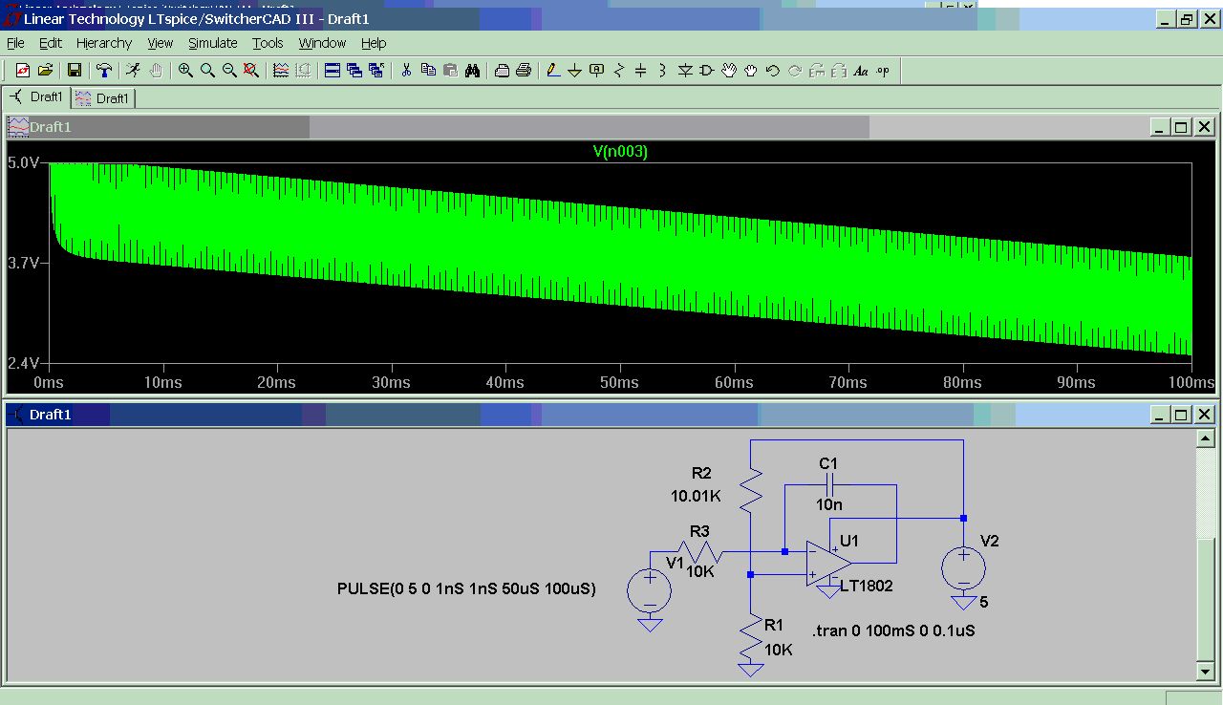Image resolution: width=1223 pixels, height=705 pixels.
Task: Select the Resistor tool in toolbar
Action: 619,71
